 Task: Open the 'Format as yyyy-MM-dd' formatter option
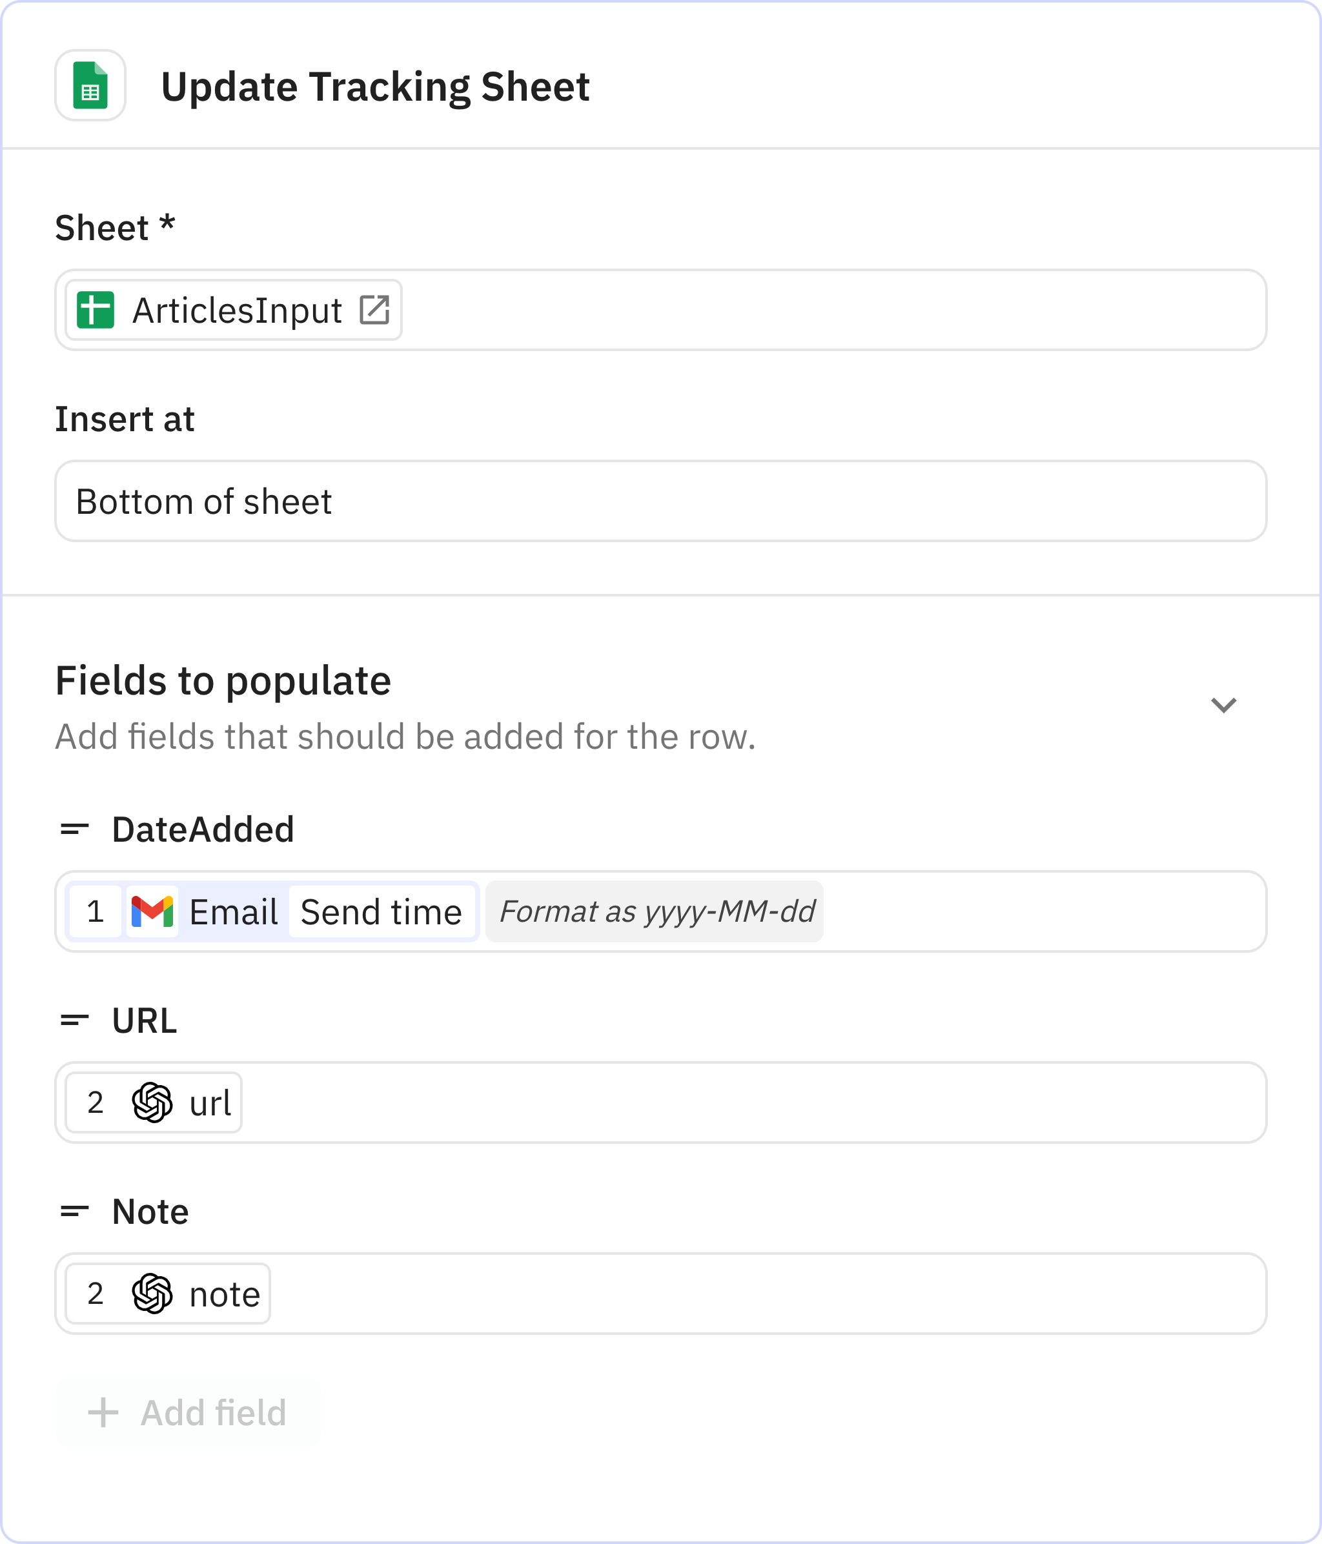click(656, 911)
